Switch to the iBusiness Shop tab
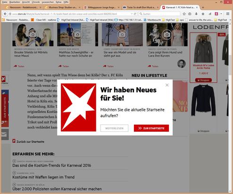 click(x=63, y=8)
